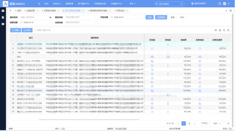The height and width of the screenshot is (131, 235).
Task: Open 空间租赁运营 in the top navigation
Action: coord(100,4)
